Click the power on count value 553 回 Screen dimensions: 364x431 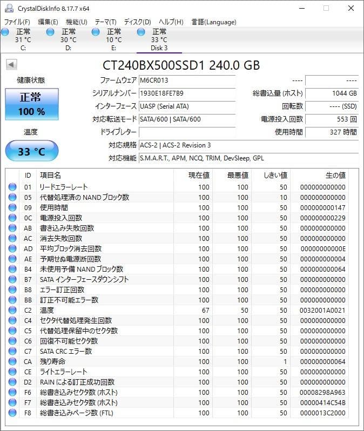coord(332,119)
